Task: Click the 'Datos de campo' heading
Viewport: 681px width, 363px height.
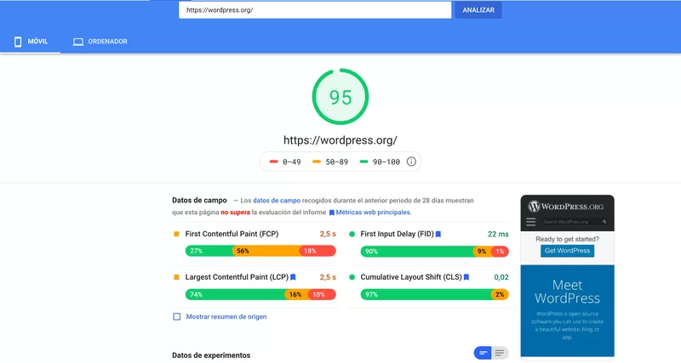Action: coord(199,201)
